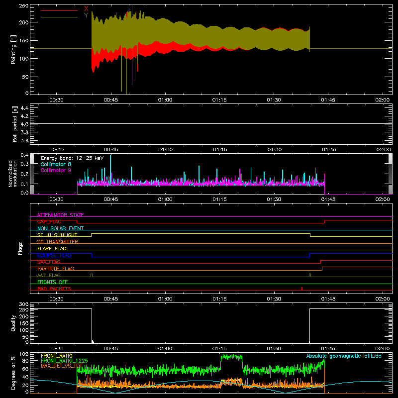Click the Flags axis title

20,248
